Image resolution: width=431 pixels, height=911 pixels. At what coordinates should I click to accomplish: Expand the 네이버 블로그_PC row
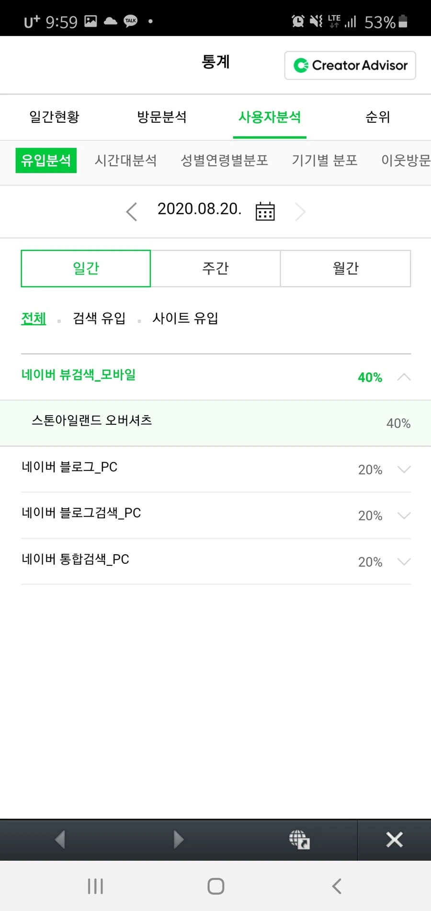(x=404, y=469)
